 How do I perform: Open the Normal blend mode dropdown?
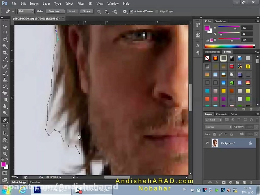(218, 127)
